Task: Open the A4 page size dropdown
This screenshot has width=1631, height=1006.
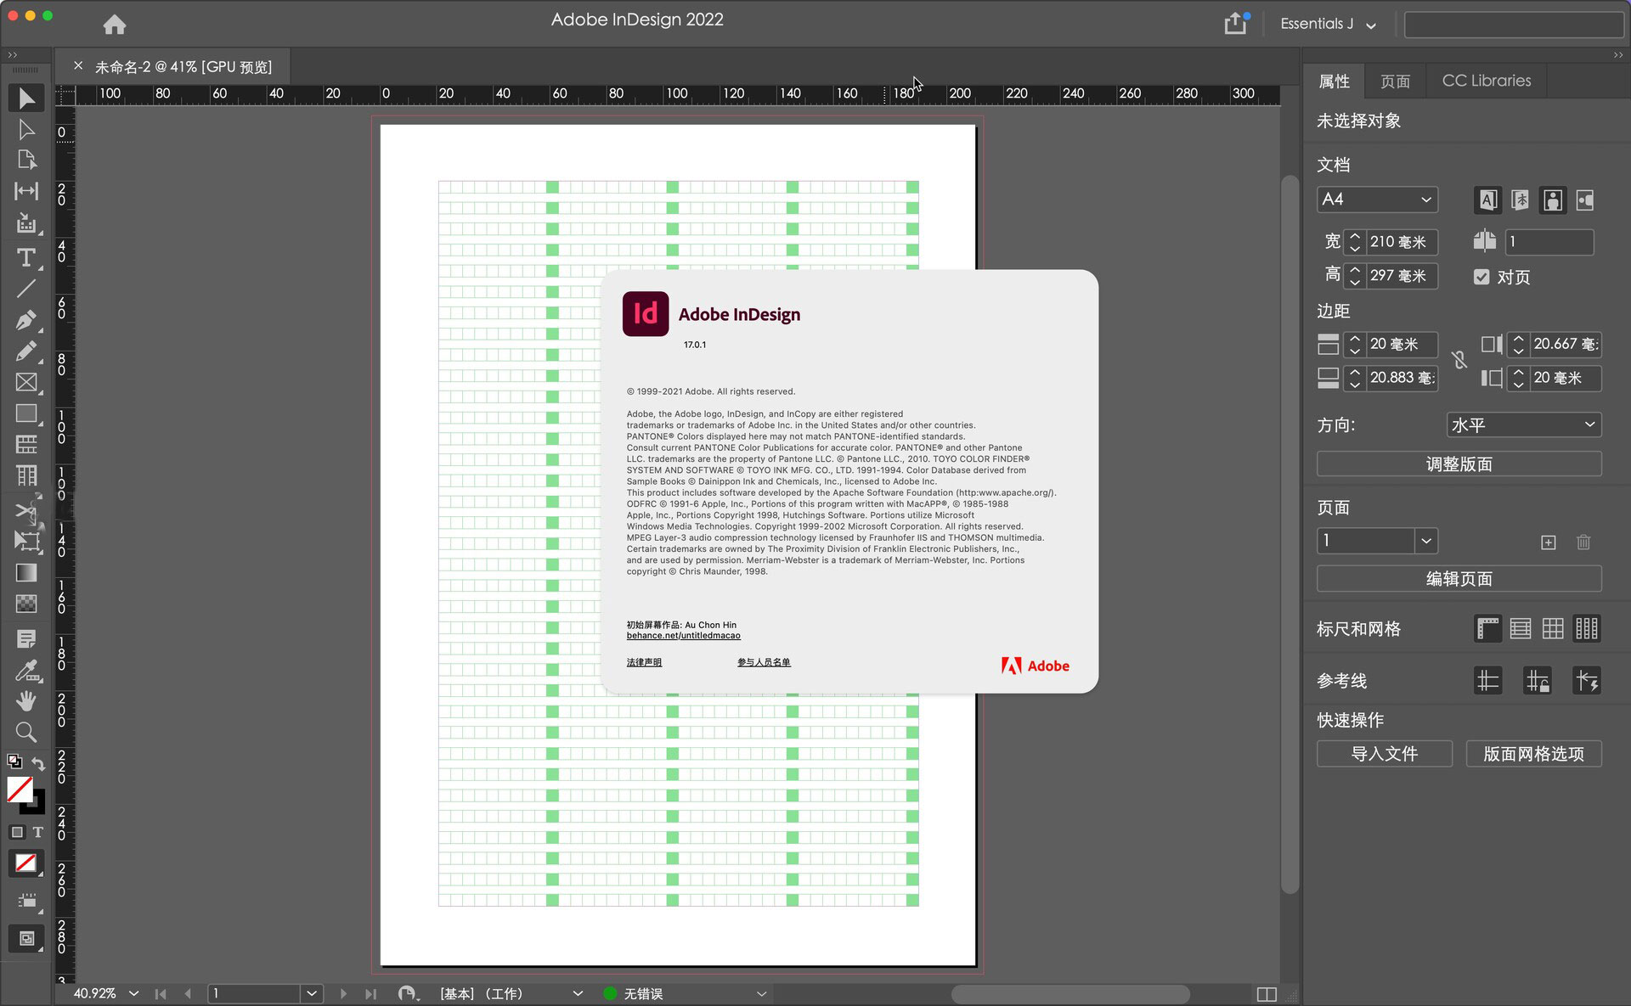Action: click(x=1377, y=200)
